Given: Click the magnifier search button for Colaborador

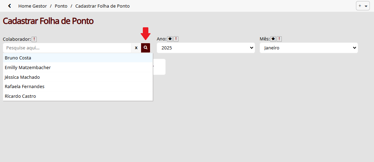Looking at the screenshot, I should 146,48.
